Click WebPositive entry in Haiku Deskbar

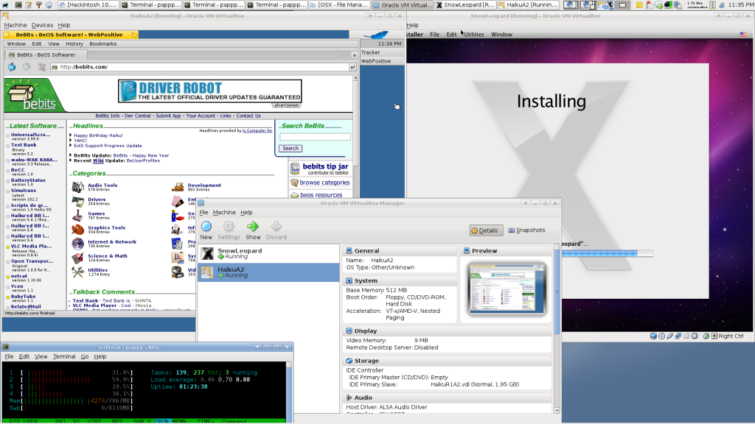coord(383,61)
